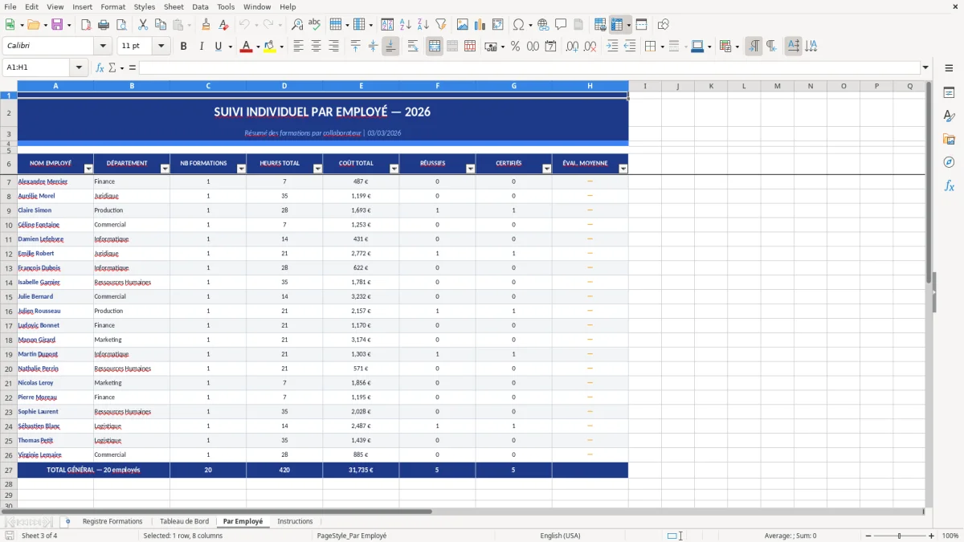964x542 pixels.
Task: Sort data ascending with the toolbar icon
Action: (405, 23)
